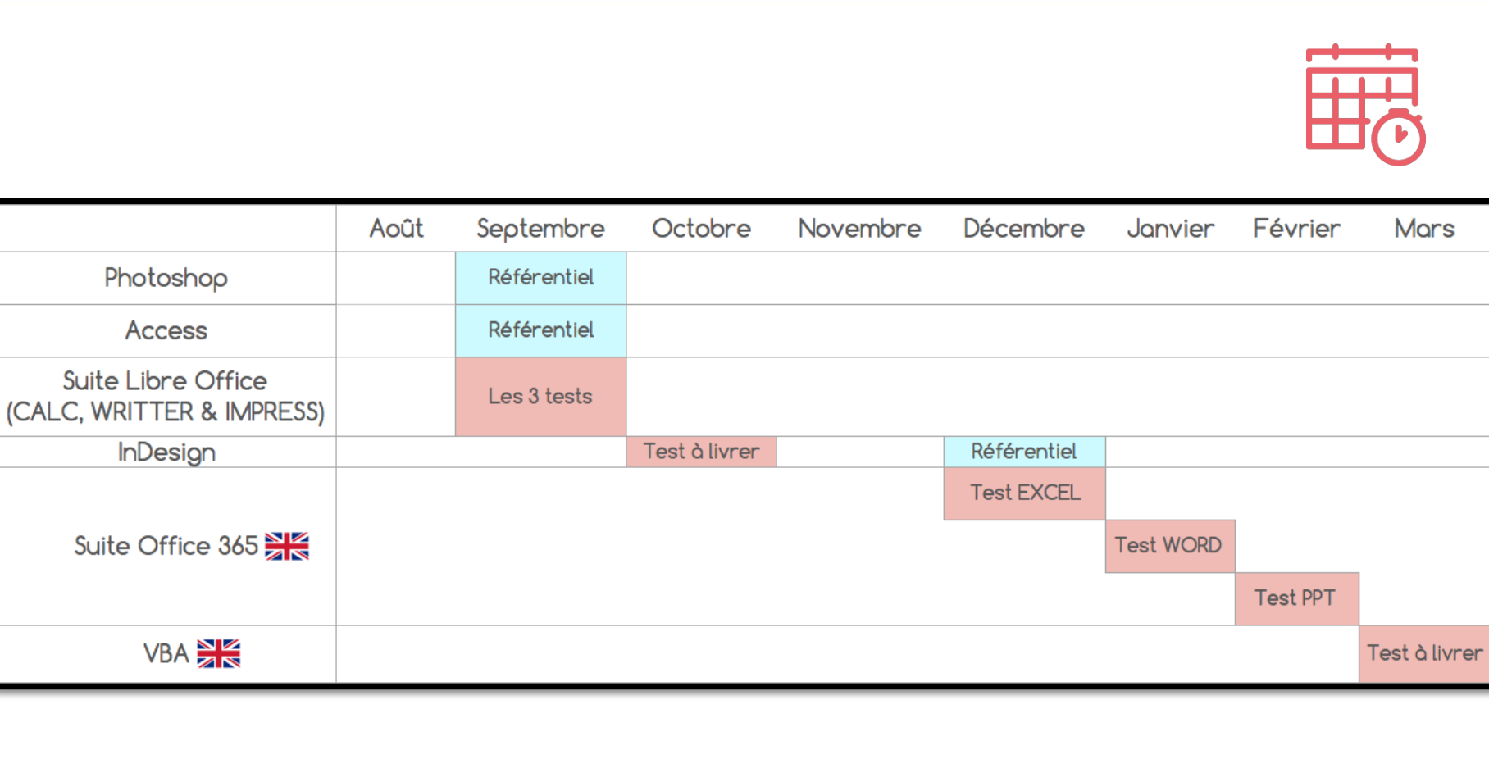Click the 'Test WORD' block

(x=1169, y=546)
